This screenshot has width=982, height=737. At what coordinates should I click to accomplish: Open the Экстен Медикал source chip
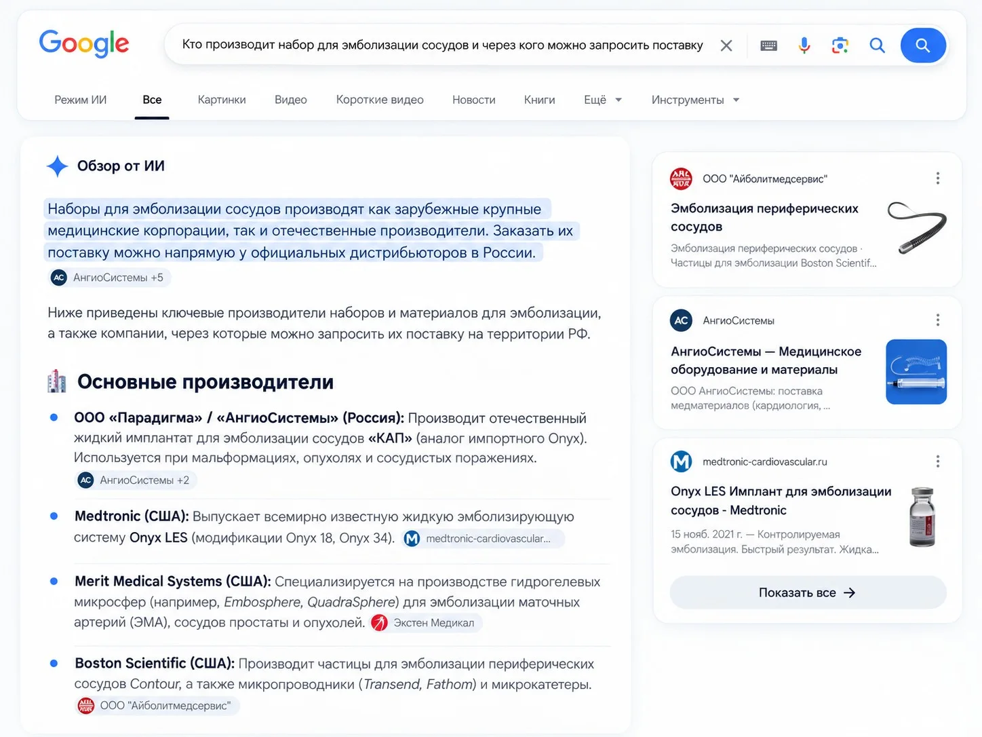point(426,623)
